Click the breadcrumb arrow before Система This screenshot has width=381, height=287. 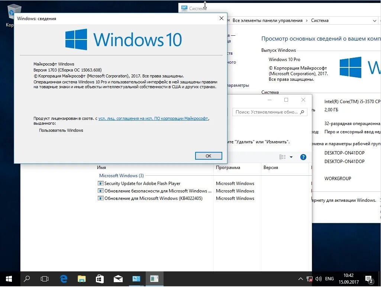[307, 21]
